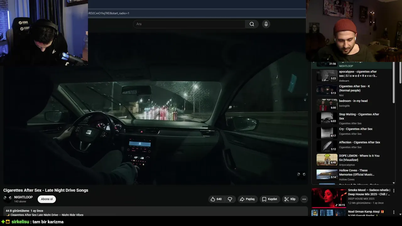Play bedroom - in my head from the playlist
Image resolution: width=402 pixels, height=226 pixels.
[353, 101]
